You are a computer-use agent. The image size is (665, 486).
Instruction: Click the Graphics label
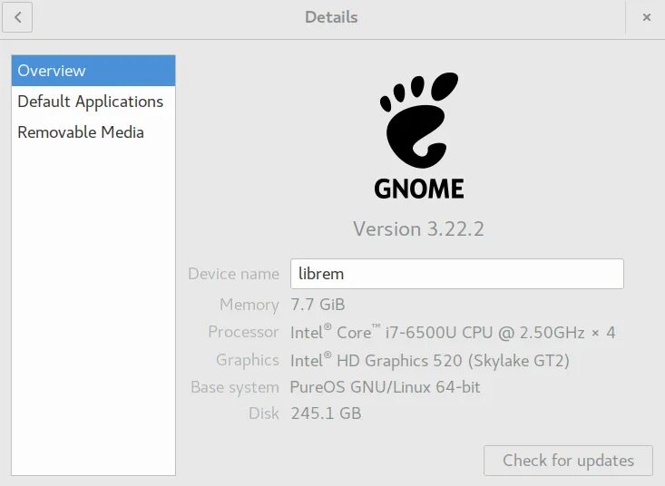[247, 361]
